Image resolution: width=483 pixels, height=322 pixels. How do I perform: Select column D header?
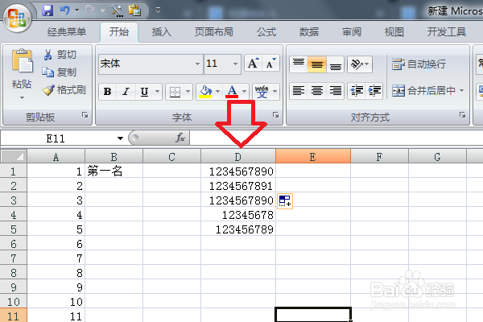238,157
